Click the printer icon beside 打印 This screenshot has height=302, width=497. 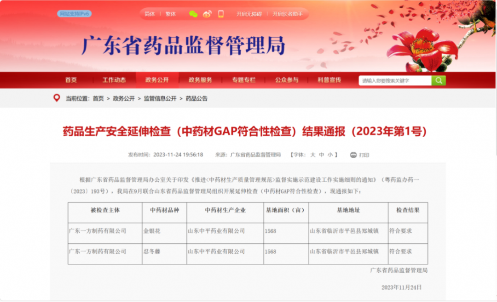point(353,155)
